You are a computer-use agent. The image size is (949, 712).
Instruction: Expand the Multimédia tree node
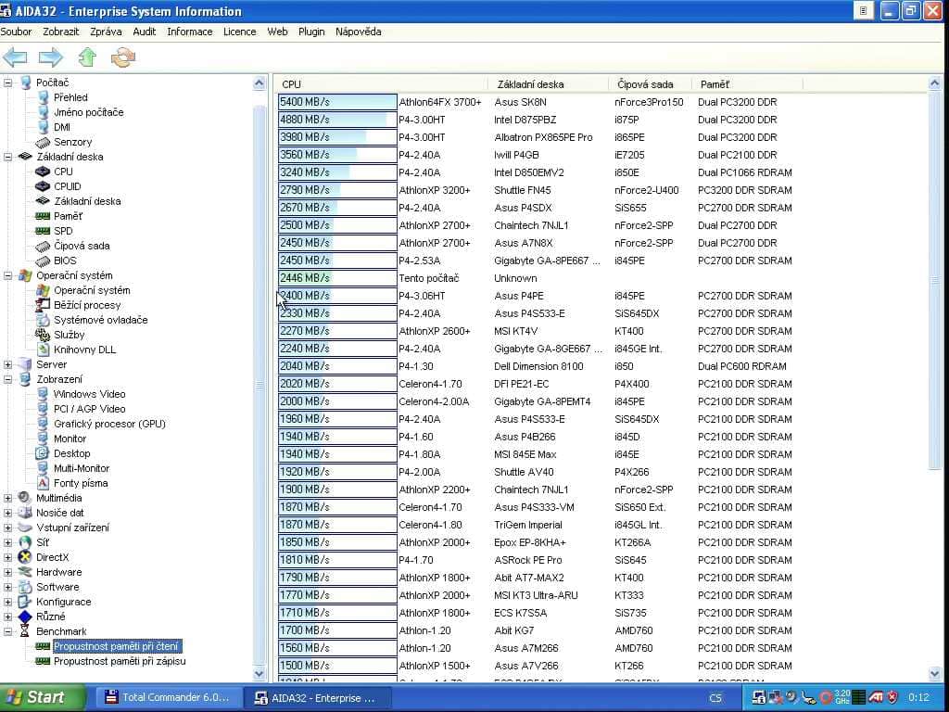pos(7,498)
